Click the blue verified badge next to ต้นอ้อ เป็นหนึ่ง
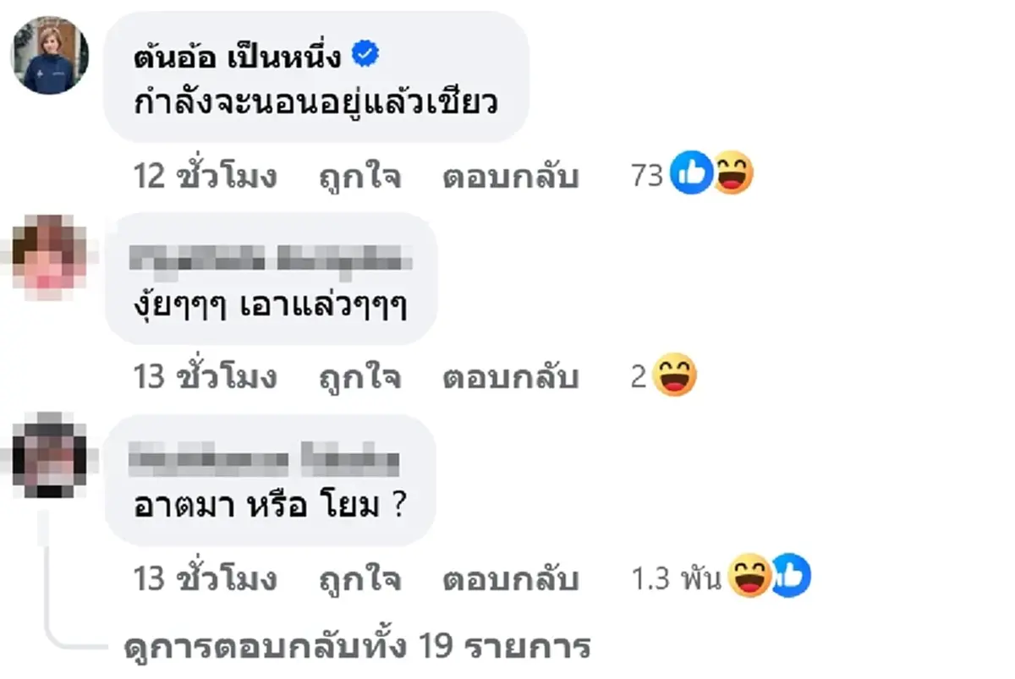This screenshot has height=679, width=1015. point(367,52)
